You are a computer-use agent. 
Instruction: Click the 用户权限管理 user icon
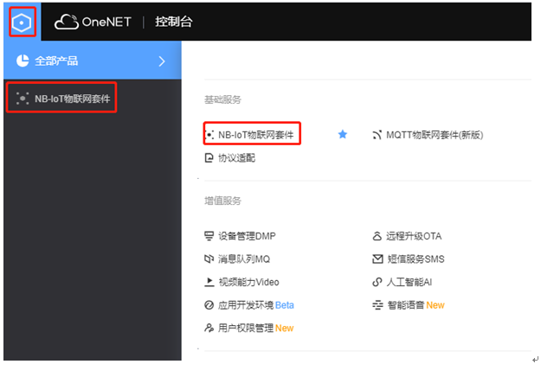(x=209, y=328)
